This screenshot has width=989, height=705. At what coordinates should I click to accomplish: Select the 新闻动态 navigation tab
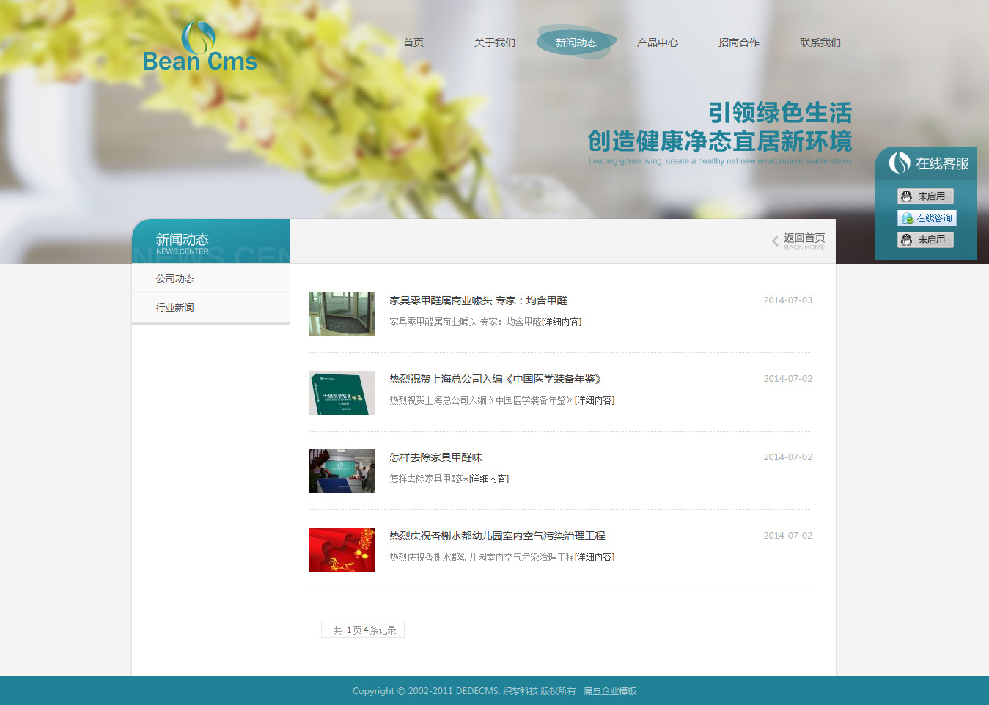576,43
